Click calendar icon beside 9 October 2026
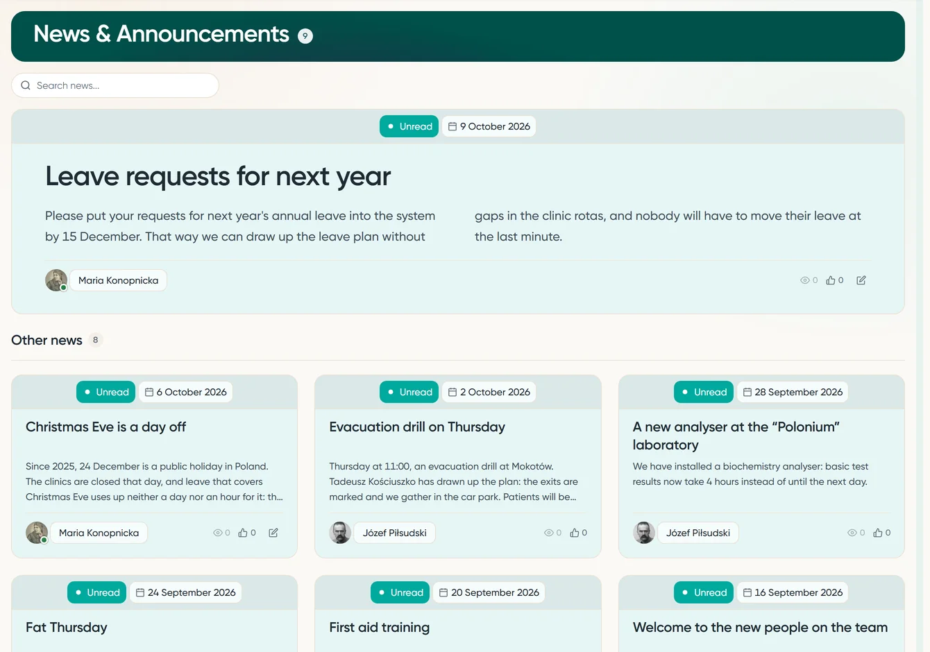 tap(453, 126)
